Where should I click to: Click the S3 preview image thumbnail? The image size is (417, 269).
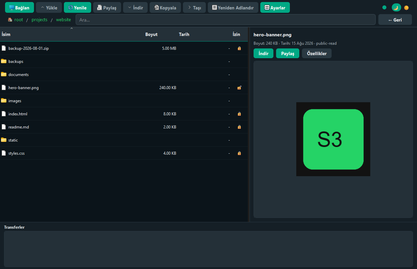pyautogui.click(x=333, y=139)
